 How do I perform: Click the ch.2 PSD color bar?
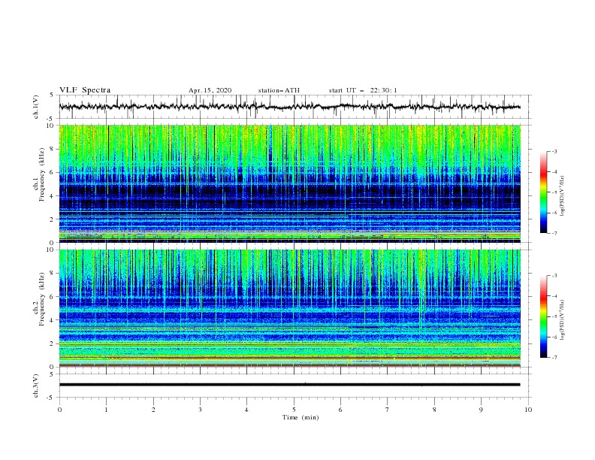pyautogui.click(x=543, y=316)
